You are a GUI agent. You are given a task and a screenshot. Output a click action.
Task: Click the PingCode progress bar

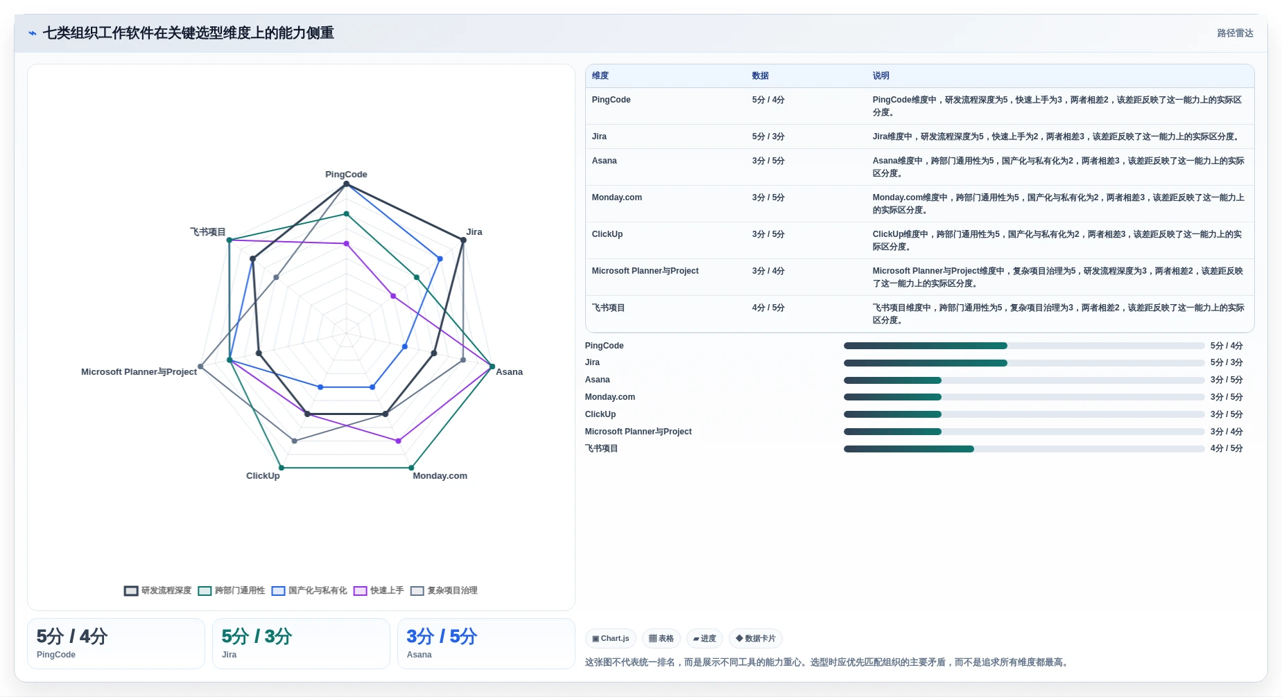1024,346
